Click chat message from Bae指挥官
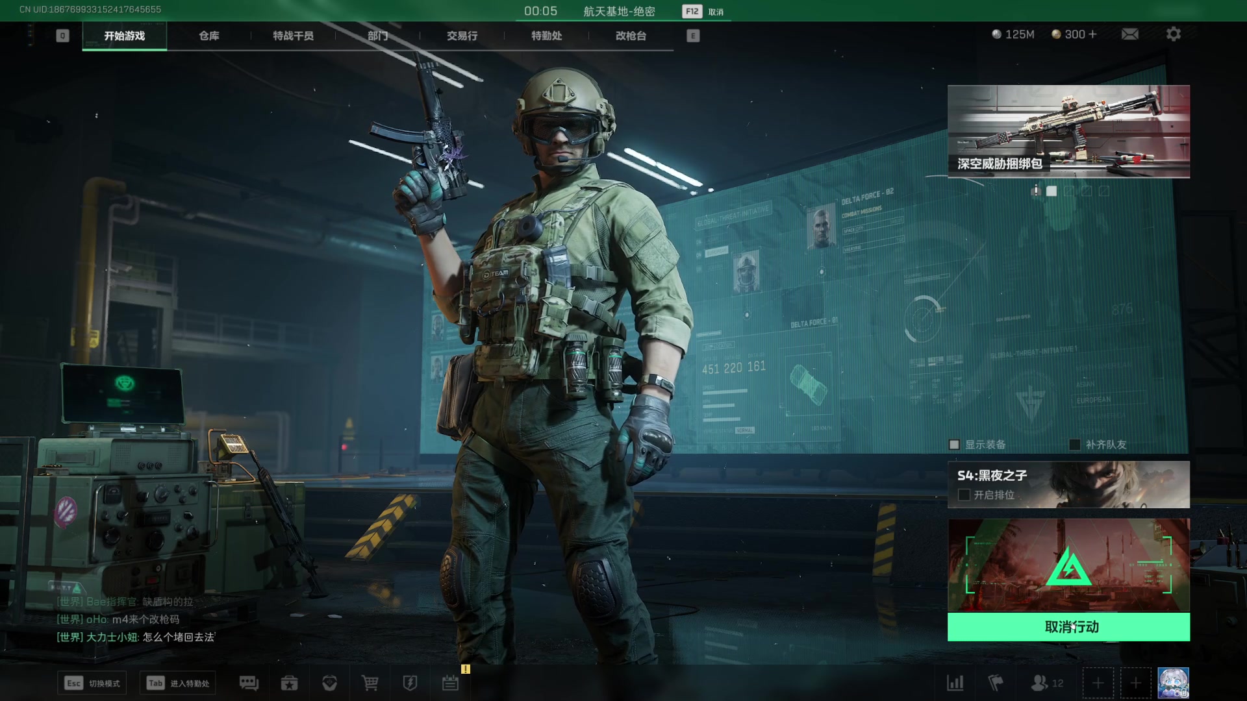This screenshot has width=1247, height=701. tap(125, 602)
